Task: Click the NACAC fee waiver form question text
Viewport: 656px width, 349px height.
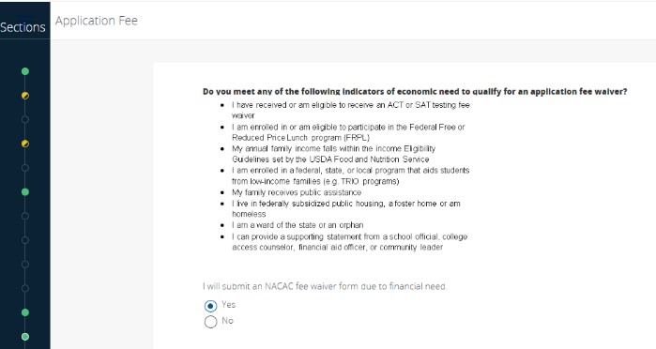Action: [x=325, y=286]
